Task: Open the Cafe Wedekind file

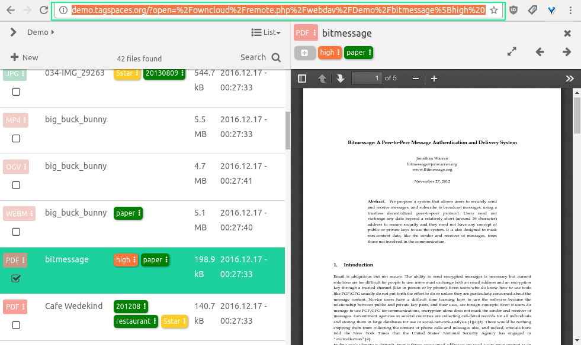Action: pos(74,306)
